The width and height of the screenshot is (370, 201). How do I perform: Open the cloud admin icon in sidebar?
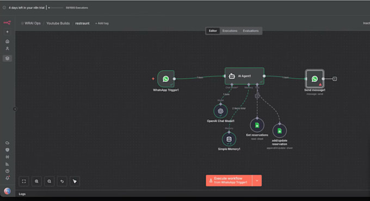[7, 143]
